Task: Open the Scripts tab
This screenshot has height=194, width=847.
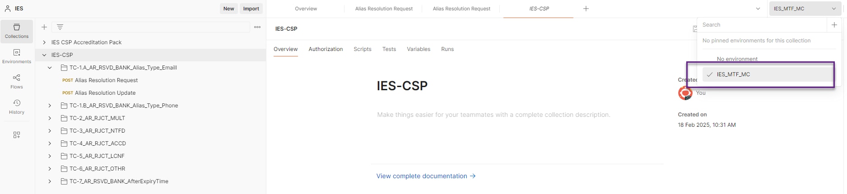Action: point(363,49)
